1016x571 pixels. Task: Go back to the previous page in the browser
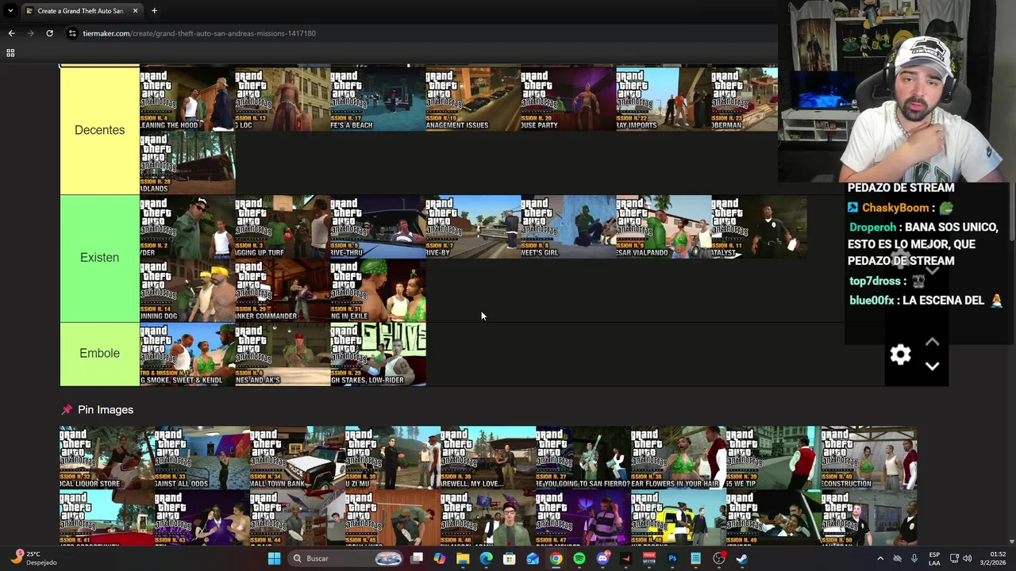point(11,33)
